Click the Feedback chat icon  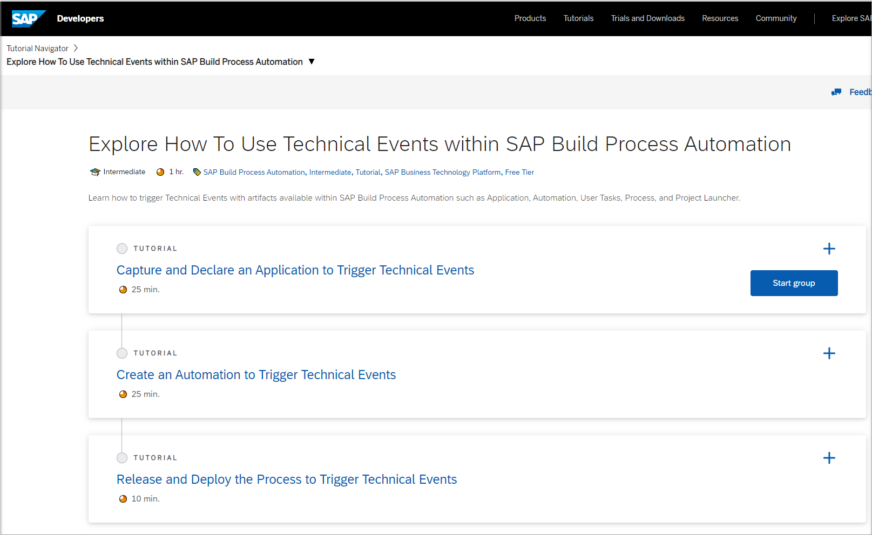(x=836, y=92)
